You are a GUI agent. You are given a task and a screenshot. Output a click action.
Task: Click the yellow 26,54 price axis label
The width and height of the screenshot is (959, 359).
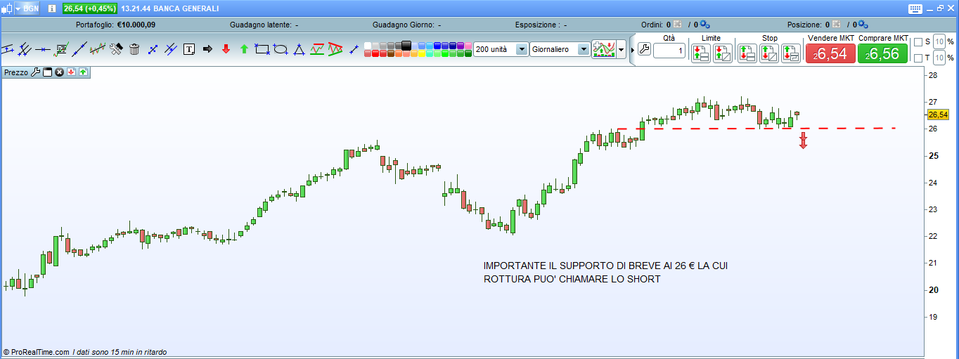938,115
